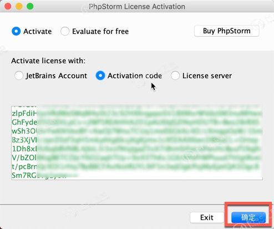Click the Buy PhpStorm button
The width and height of the screenshot is (274, 229).
click(226, 31)
